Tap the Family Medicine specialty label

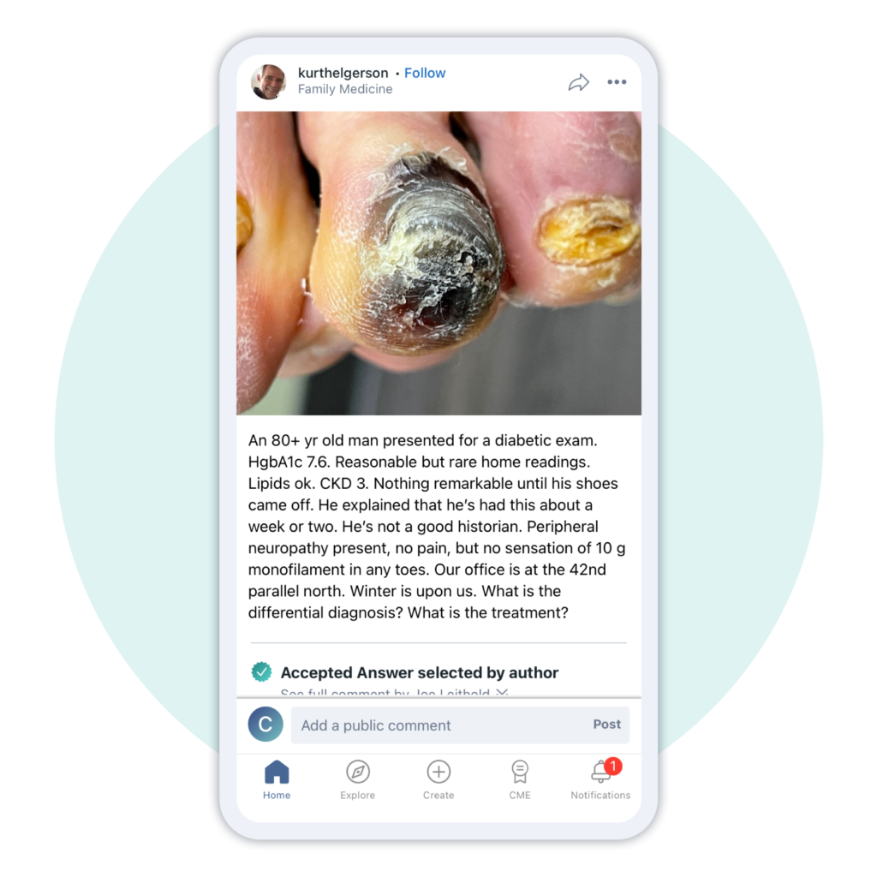(345, 89)
